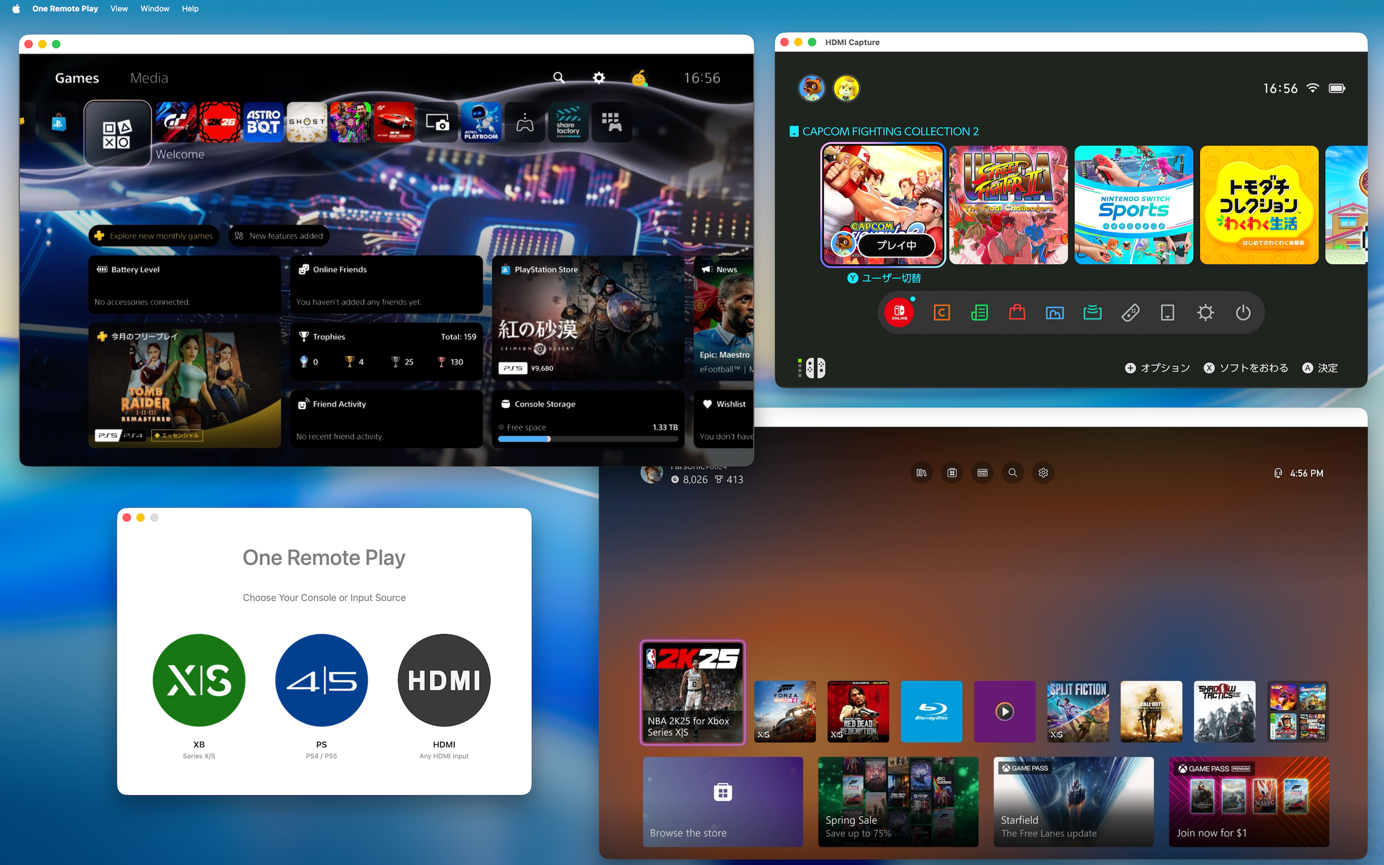The height and width of the screenshot is (865, 1384).
Task: Choose the HDMI input source icon
Action: click(444, 680)
